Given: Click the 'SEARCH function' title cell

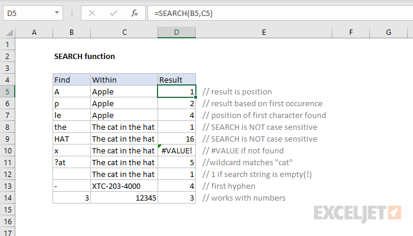Looking at the screenshot, I should tap(84, 56).
